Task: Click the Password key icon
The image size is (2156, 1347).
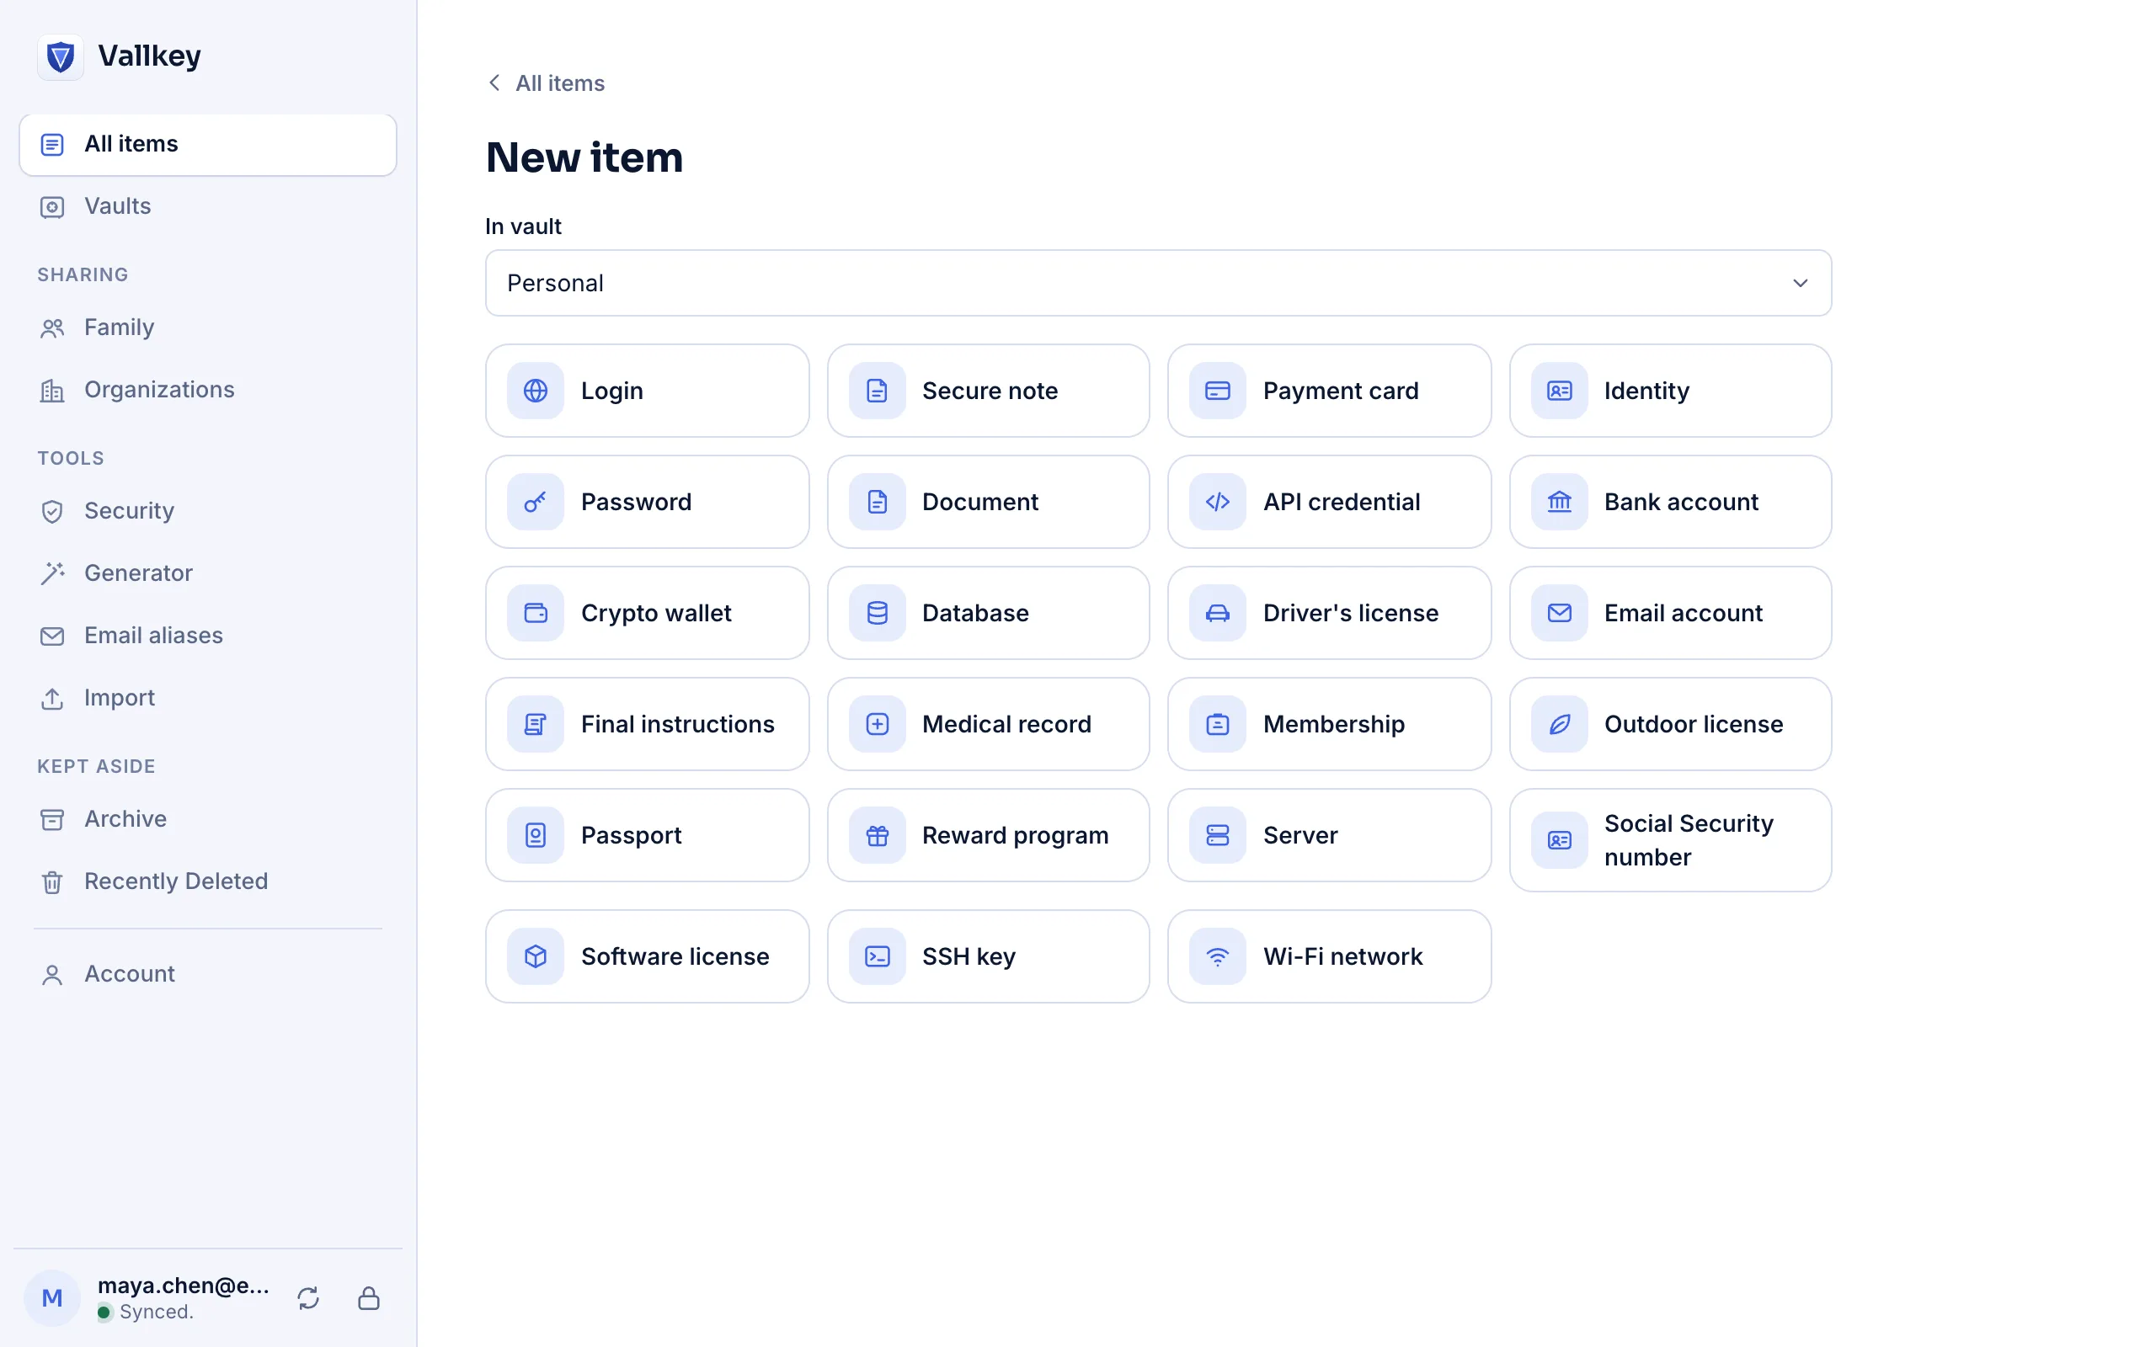Action: (x=536, y=502)
